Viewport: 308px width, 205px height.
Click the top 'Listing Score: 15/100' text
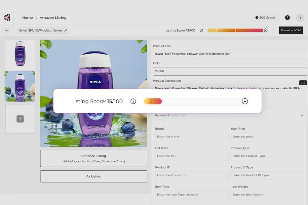(180, 30)
